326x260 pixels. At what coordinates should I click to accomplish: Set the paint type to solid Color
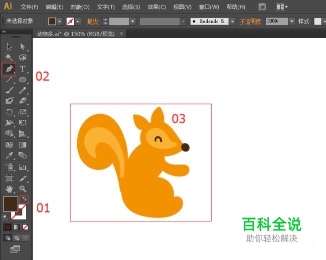tap(8, 227)
